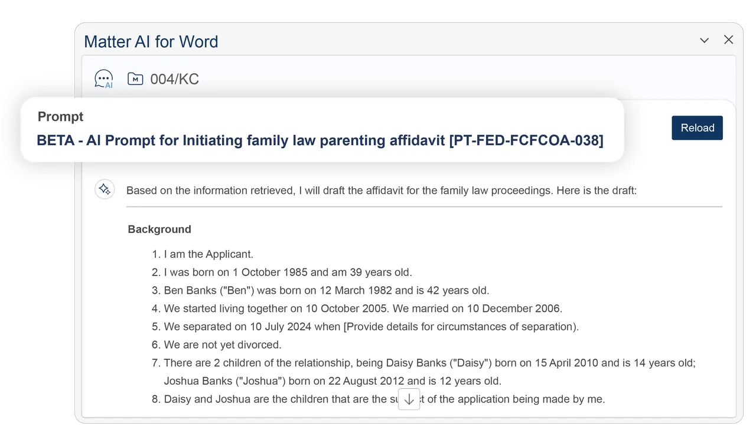Click the scroll-down arrow button
756x446 pixels.
pos(409,399)
